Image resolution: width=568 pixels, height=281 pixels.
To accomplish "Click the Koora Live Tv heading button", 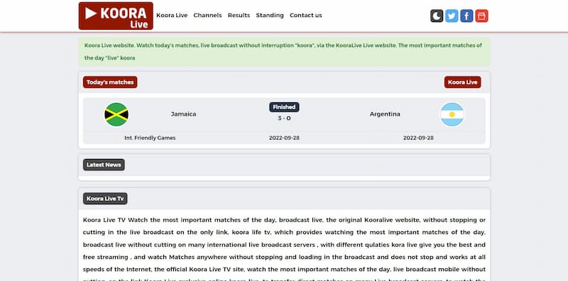I will pyautogui.click(x=105, y=199).
